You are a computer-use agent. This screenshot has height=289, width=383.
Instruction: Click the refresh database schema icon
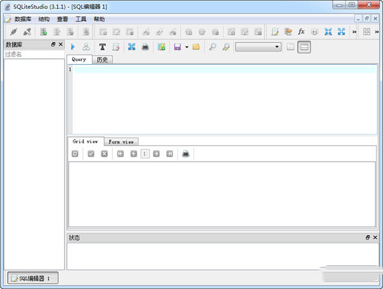tap(86, 32)
